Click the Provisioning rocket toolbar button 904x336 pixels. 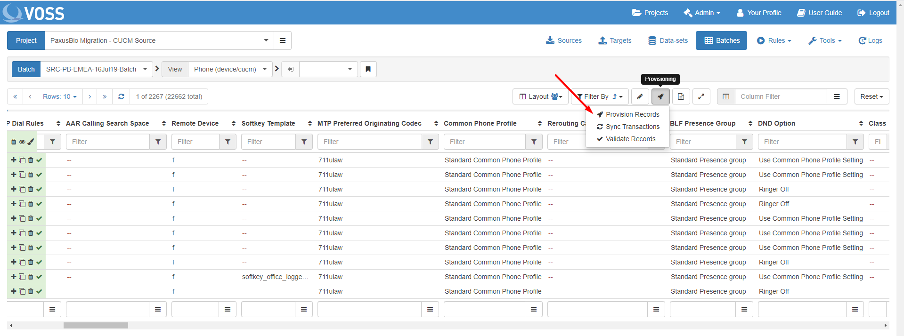click(660, 96)
